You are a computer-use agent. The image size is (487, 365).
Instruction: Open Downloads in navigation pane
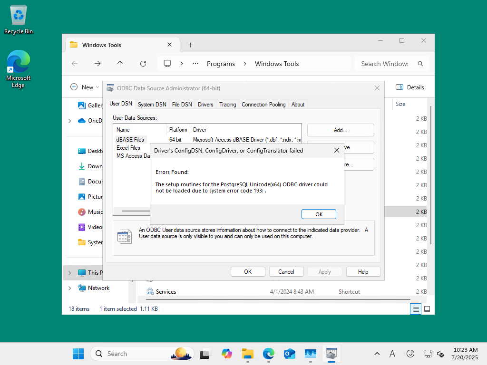click(x=90, y=166)
